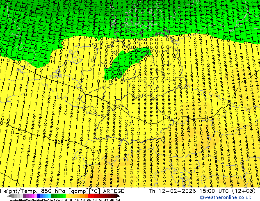The height and width of the screenshot is (201, 260).
Task: Click the ARPEGE model name label
Action: (114, 191)
